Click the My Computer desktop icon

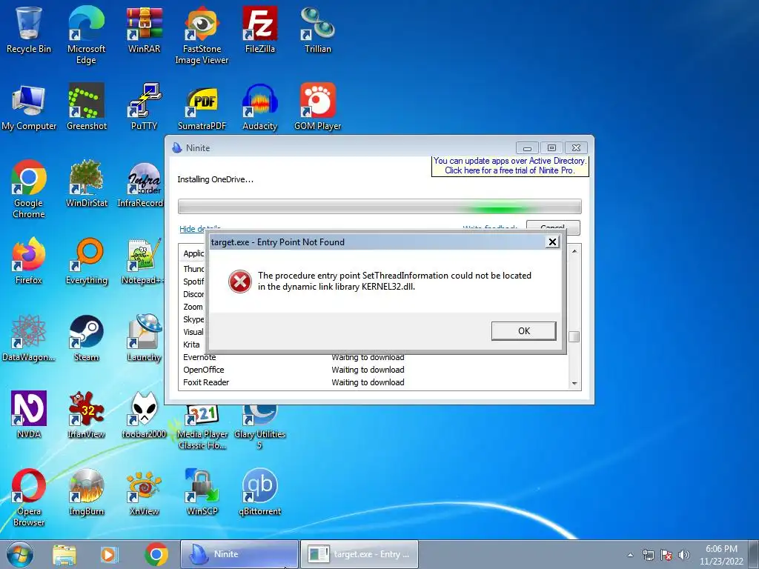[x=29, y=107]
